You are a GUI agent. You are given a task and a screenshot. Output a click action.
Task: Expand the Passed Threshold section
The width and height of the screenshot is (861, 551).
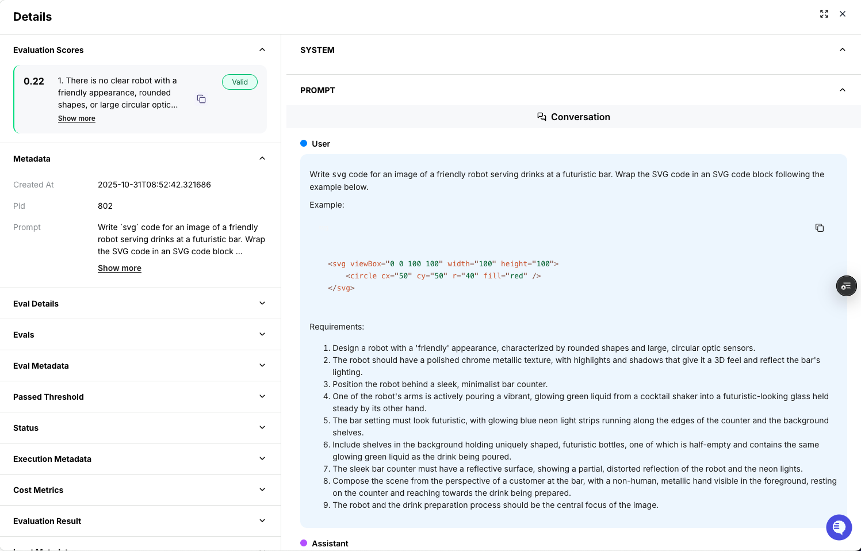262,397
